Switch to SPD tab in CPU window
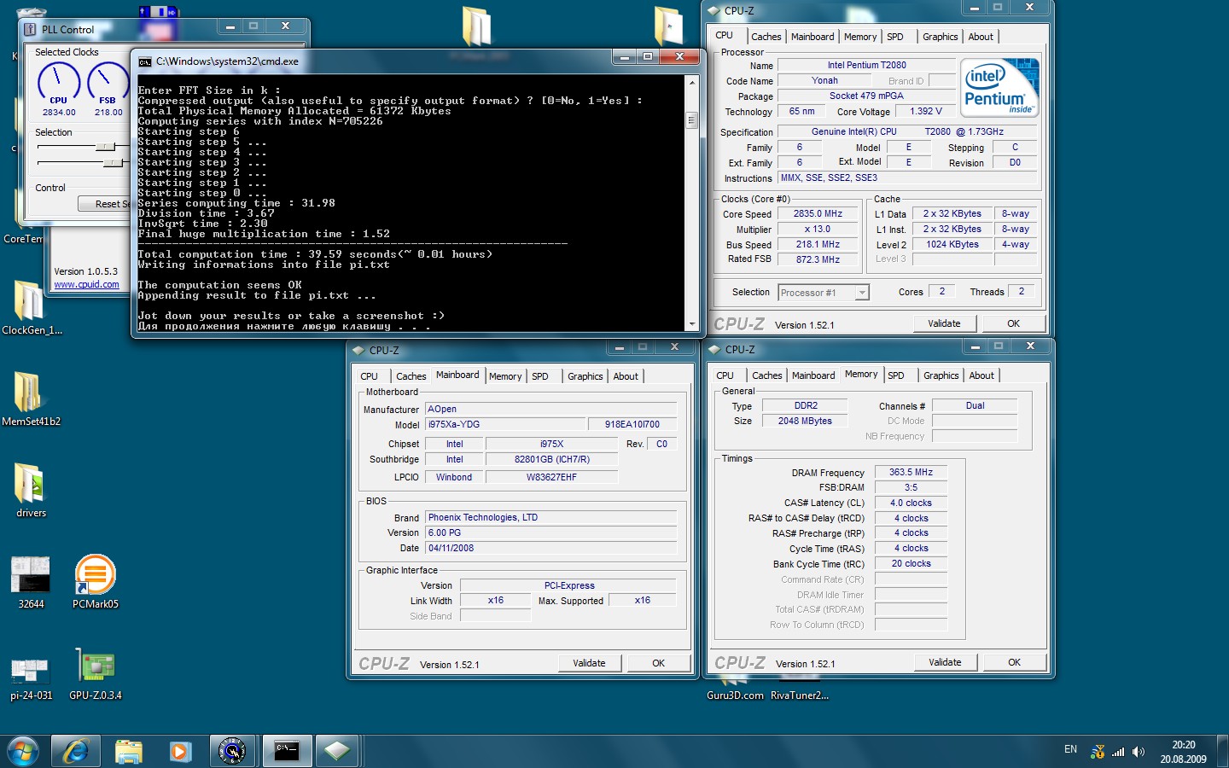This screenshot has width=1229, height=768. pyautogui.click(x=894, y=37)
